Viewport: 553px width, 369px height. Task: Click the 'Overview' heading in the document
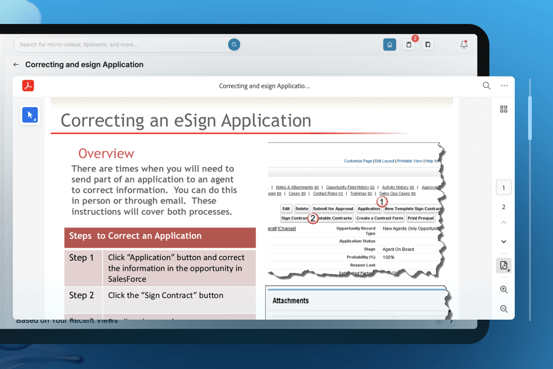tap(106, 154)
